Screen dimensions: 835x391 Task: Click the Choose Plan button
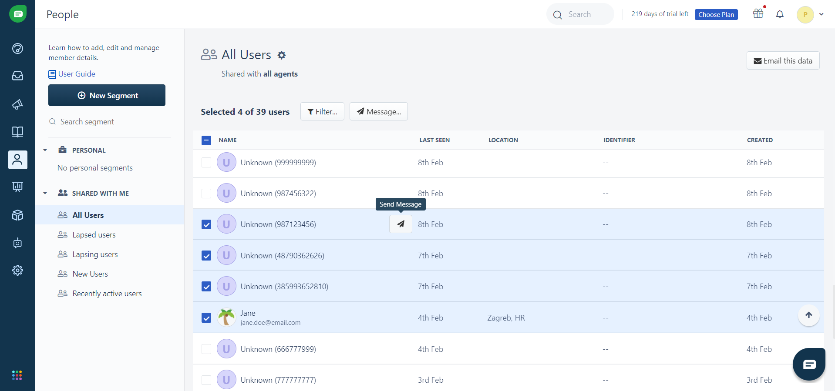click(716, 15)
